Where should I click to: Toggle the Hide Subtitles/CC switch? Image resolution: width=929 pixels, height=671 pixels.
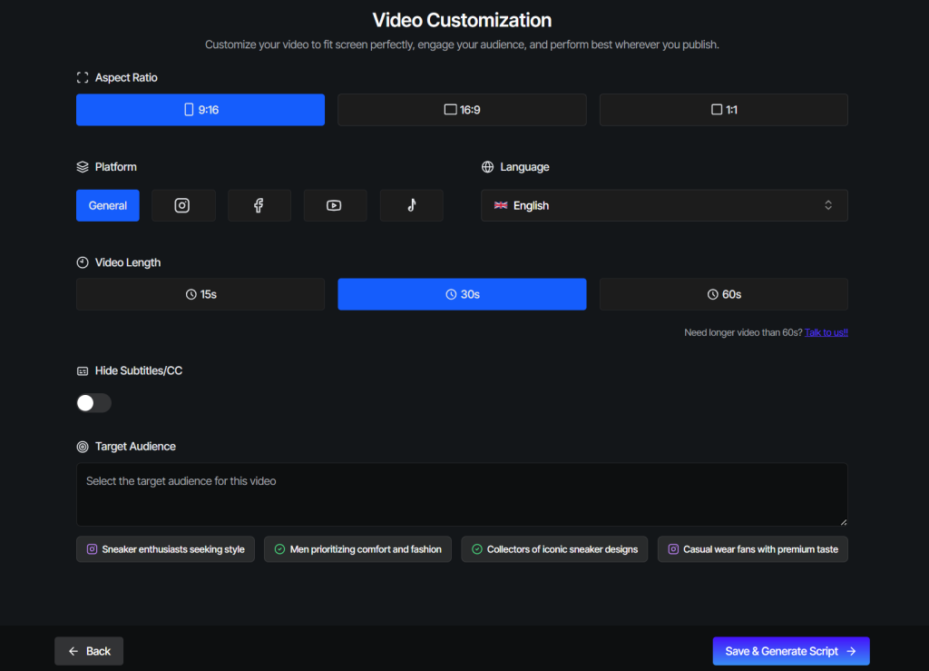coord(93,403)
